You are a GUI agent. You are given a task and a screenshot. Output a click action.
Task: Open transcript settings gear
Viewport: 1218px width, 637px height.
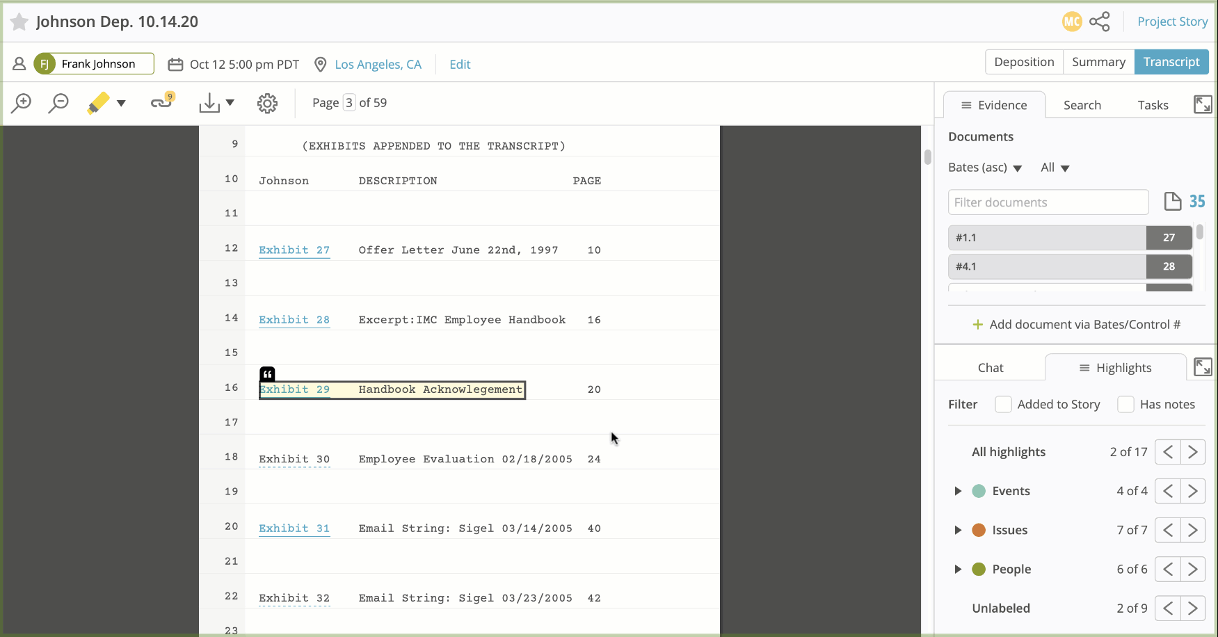[x=267, y=103]
